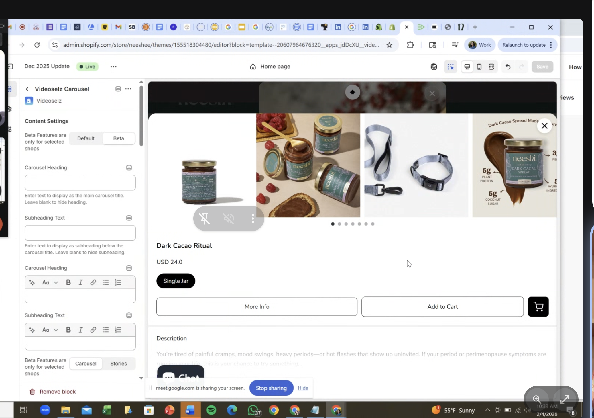This screenshot has height=418, width=594.
Task: Apply bold in Subheading Text editor
Action: point(68,330)
